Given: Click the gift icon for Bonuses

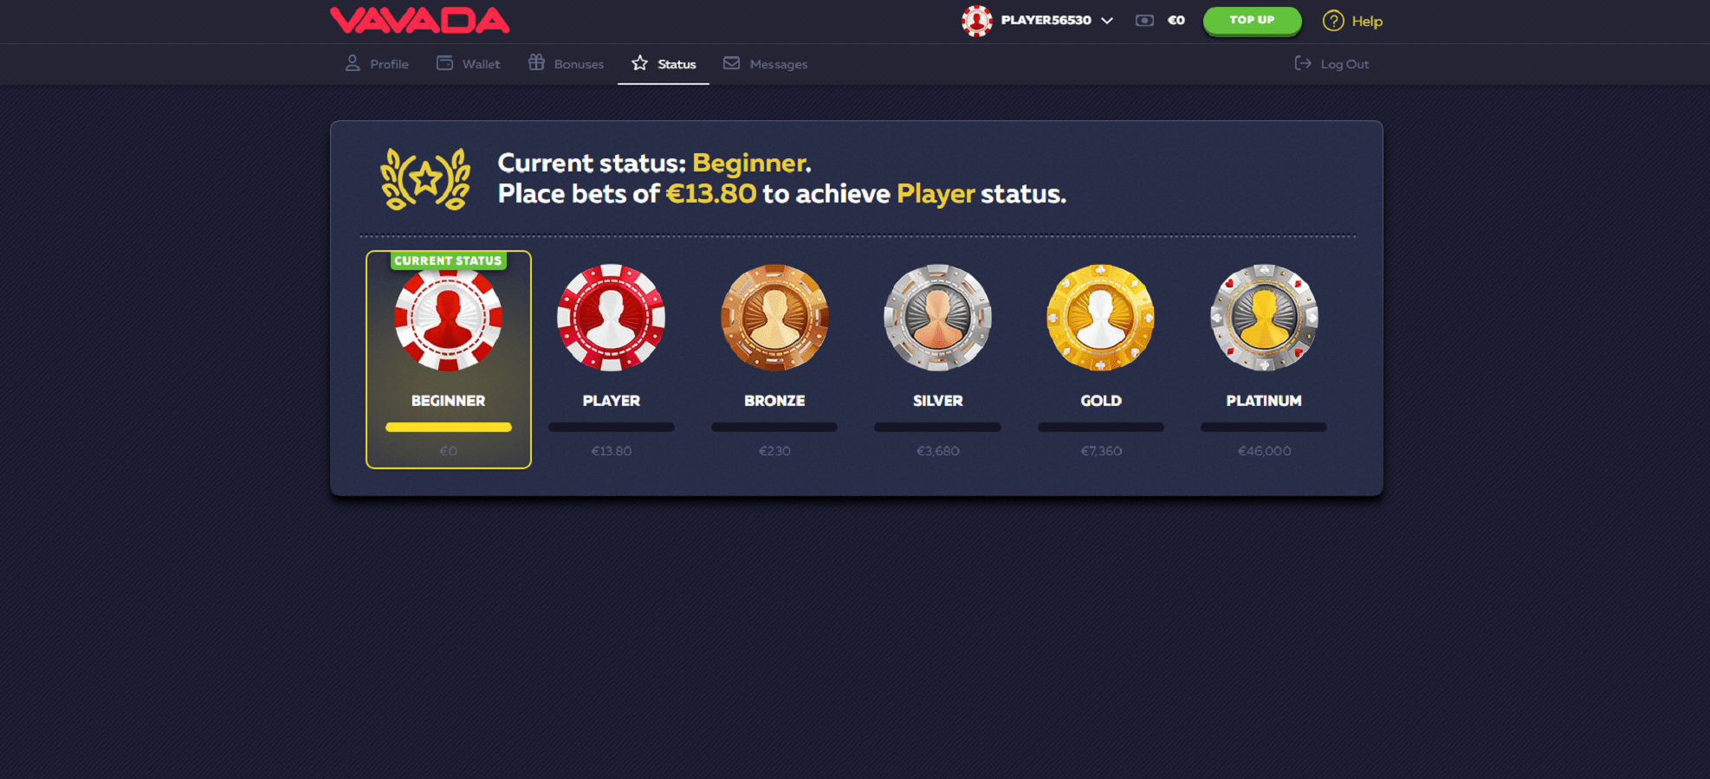Looking at the screenshot, I should [536, 62].
